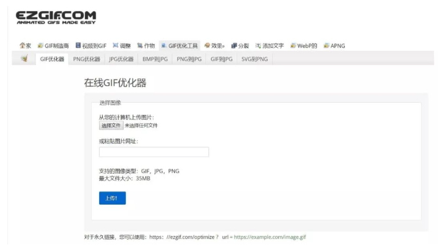Click the 选择图像 fieldset legend

point(110,103)
